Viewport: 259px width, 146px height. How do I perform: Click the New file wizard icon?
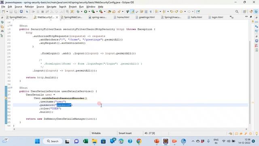tap(3, 12)
